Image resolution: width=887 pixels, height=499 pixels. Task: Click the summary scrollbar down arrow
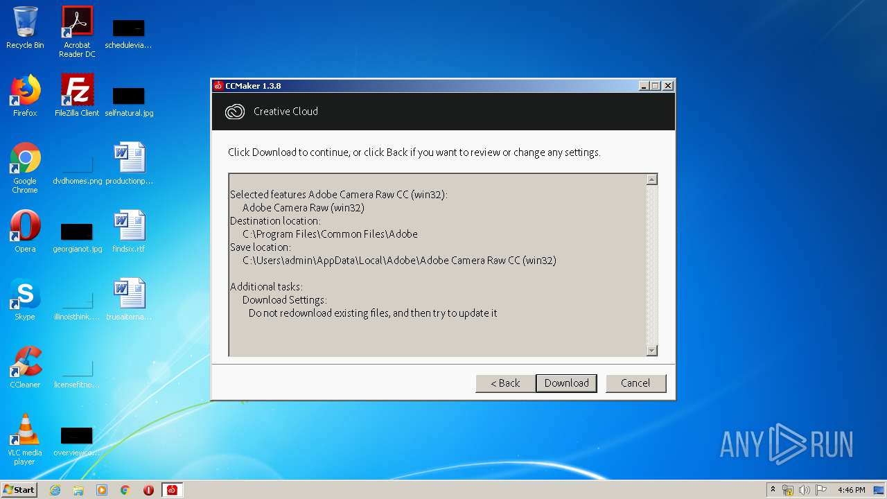(651, 351)
